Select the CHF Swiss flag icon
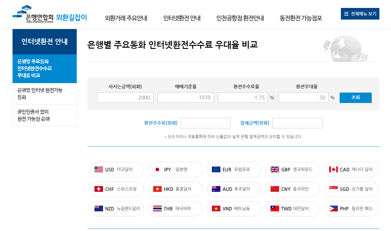391x231 pixels. (98, 189)
